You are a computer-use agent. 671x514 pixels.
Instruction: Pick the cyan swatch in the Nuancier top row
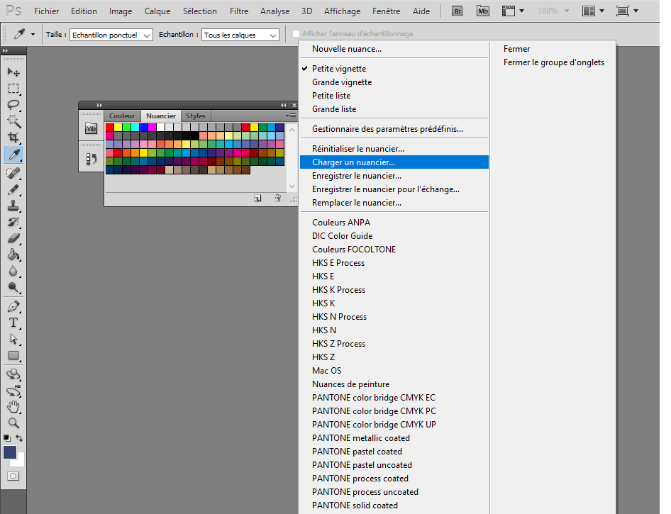(x=135, y=127)
